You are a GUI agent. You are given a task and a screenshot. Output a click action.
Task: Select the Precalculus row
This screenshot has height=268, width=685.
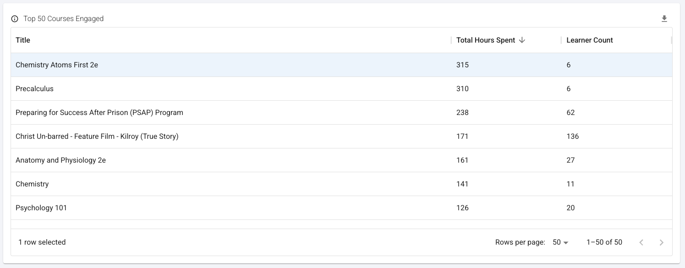click(x=35, y=89)
